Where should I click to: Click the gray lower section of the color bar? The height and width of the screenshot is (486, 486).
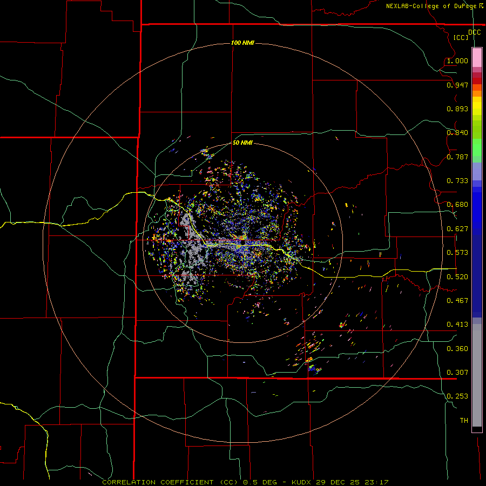click(x=477, y=375)
